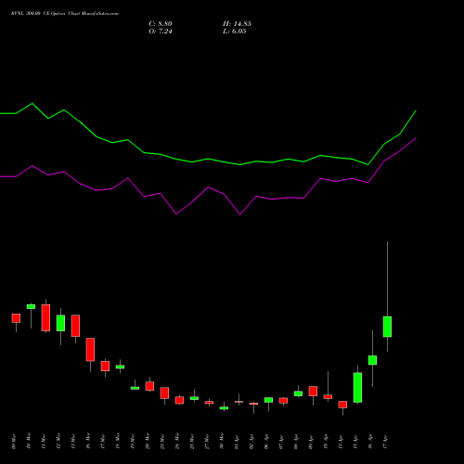
Task: Select the close value 'C: 8.80'
Action: (161, 24)
